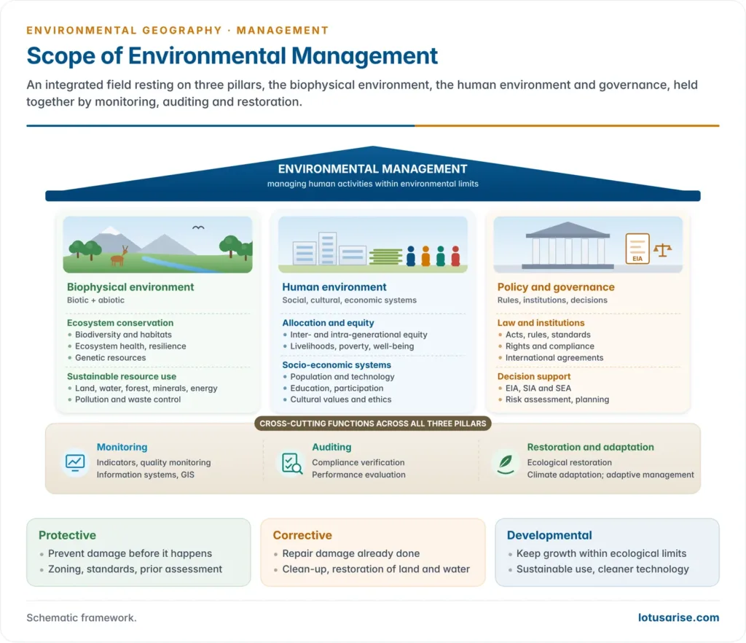Click the Sustainable resource use subheading
The image size is (746, 643).
tap(122, 376)
